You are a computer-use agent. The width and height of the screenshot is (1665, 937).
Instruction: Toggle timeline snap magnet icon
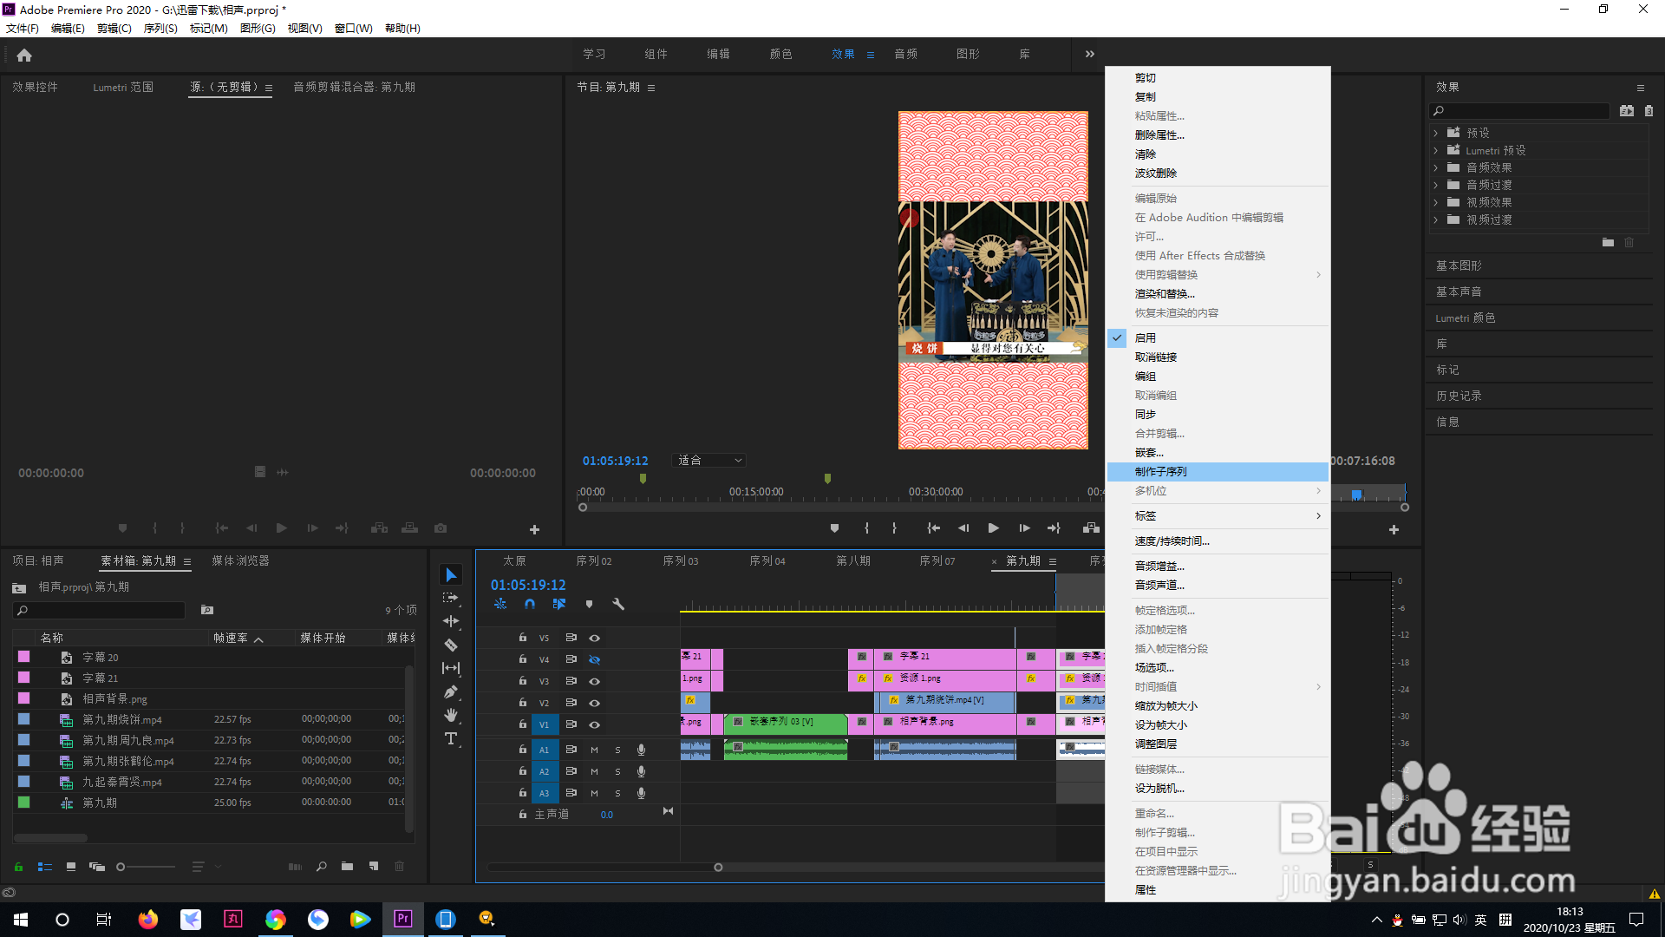(530, 604)
